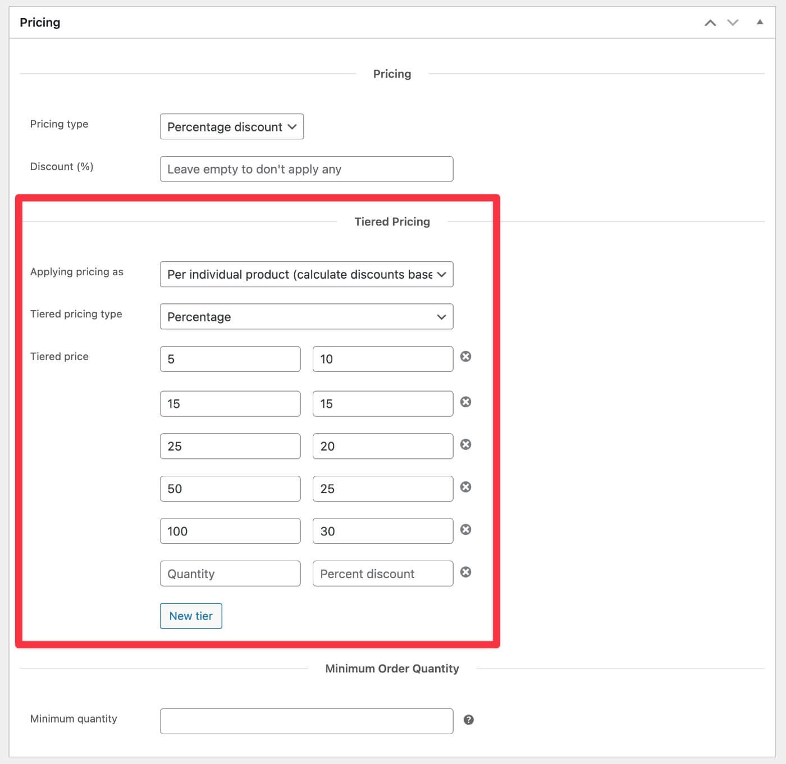
Task: Click the quantity field containing 25 in third tier
Action: [x=230, y=446]
